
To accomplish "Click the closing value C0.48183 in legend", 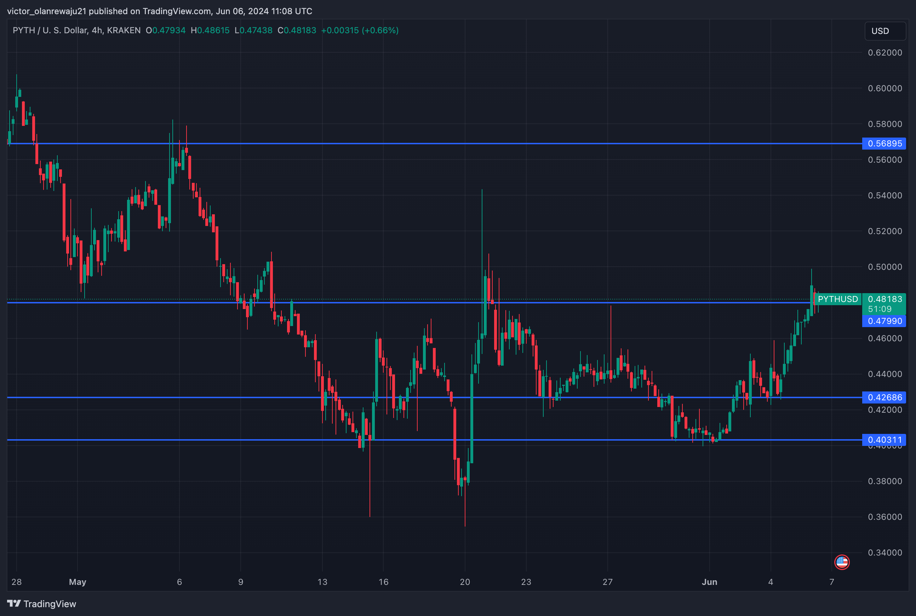I will pyautogui.click(x=297, y=30).
